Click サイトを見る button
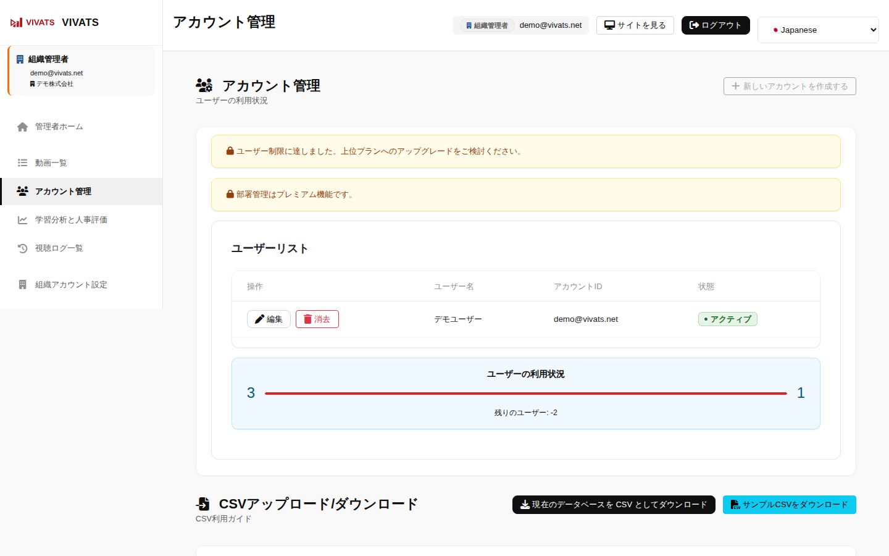 (635, 25)
